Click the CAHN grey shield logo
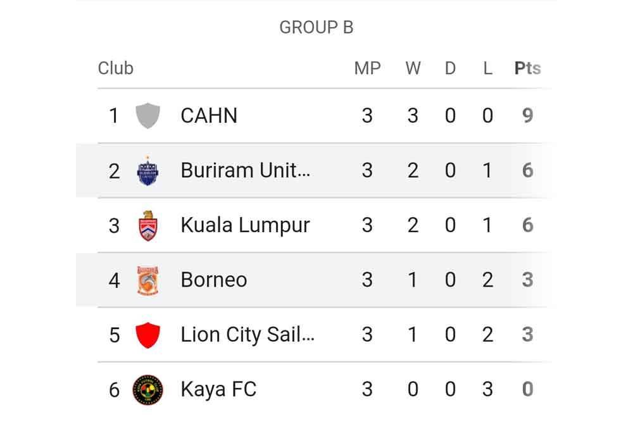The height and width of the screenshot is (424, 633). 148,116
